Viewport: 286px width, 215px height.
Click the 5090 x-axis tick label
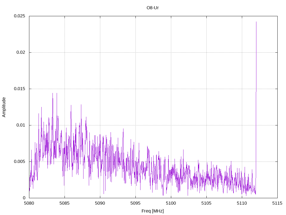point(100,203)
